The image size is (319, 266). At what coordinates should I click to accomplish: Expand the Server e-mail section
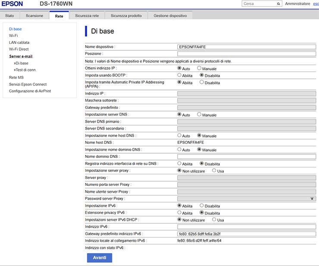[21, 56]
